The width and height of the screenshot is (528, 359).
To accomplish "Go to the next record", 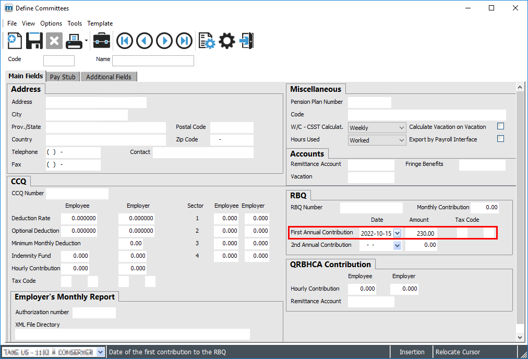I will click(164, 41).
